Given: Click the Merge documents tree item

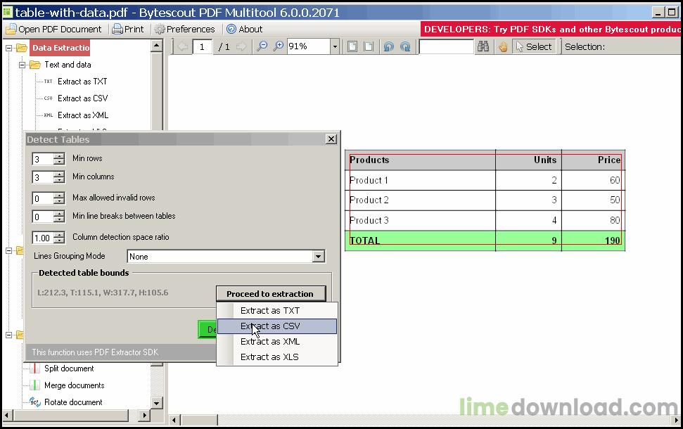Looking at the screenshot, I should [x=74, y=385].
